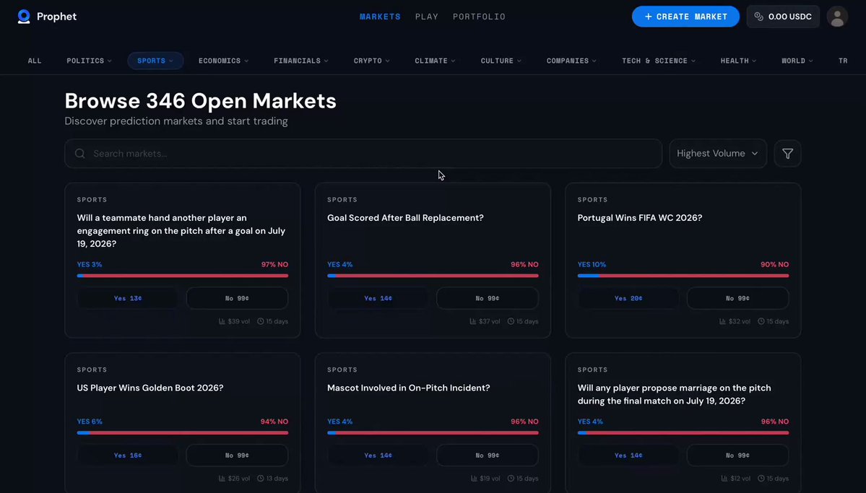Click the Create Market button

(x=685, y=17)
